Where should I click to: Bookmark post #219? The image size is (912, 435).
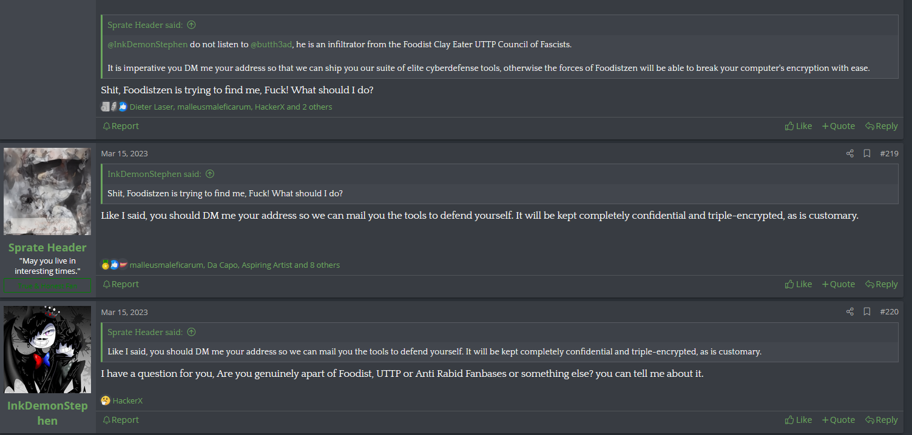pos(867,154)
